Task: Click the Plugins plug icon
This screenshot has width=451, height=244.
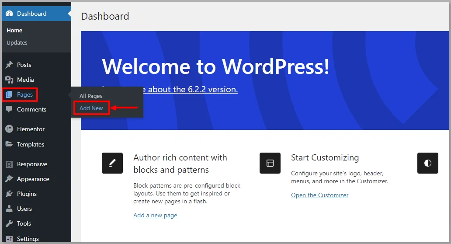Action: pos(9,194)
